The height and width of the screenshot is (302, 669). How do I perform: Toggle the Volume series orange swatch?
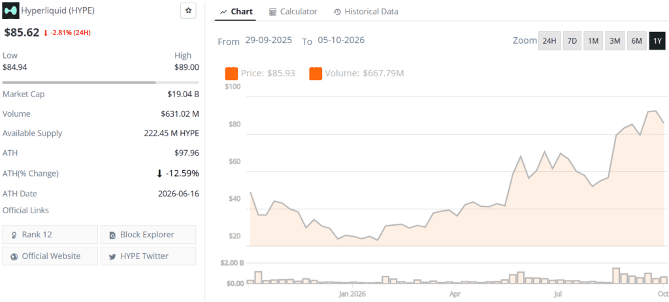pyautogui.click(x=316, y=73)
